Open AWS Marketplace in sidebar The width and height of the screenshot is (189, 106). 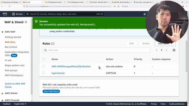[x=14, y=75]
